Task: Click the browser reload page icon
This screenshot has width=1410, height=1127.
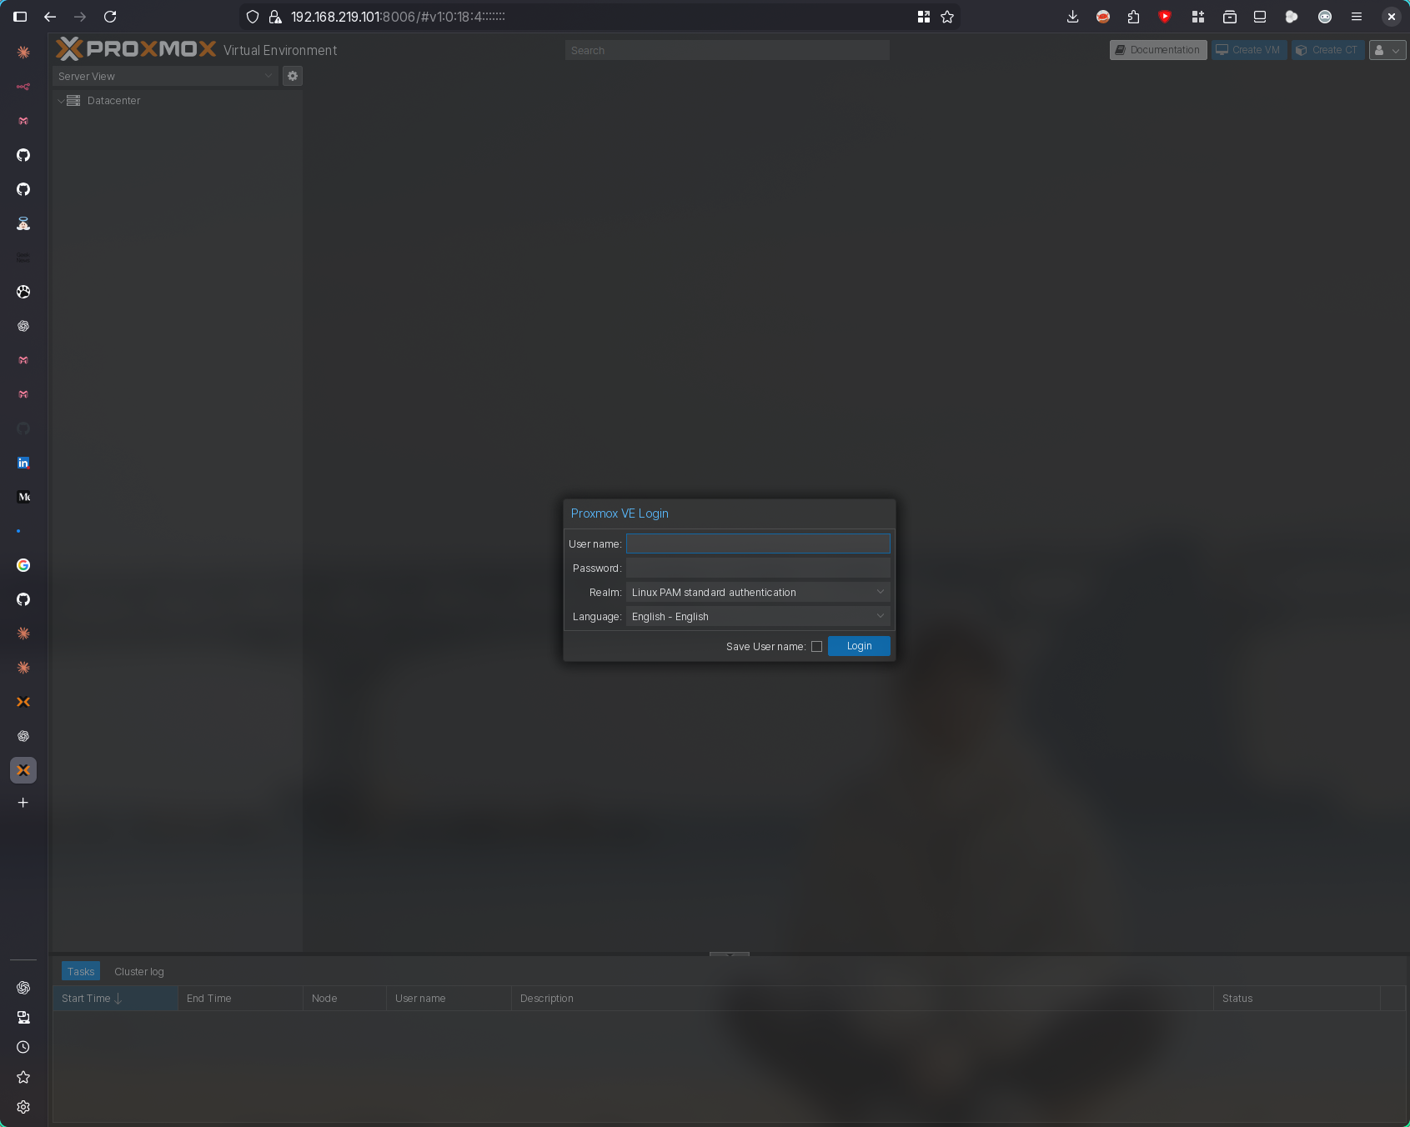Action: 110,17
